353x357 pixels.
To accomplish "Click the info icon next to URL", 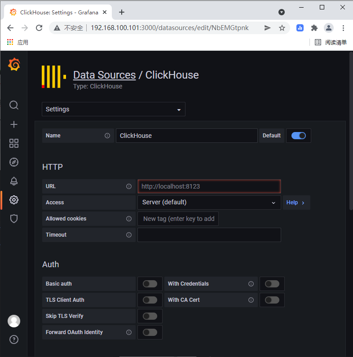I will coord(129,186).
